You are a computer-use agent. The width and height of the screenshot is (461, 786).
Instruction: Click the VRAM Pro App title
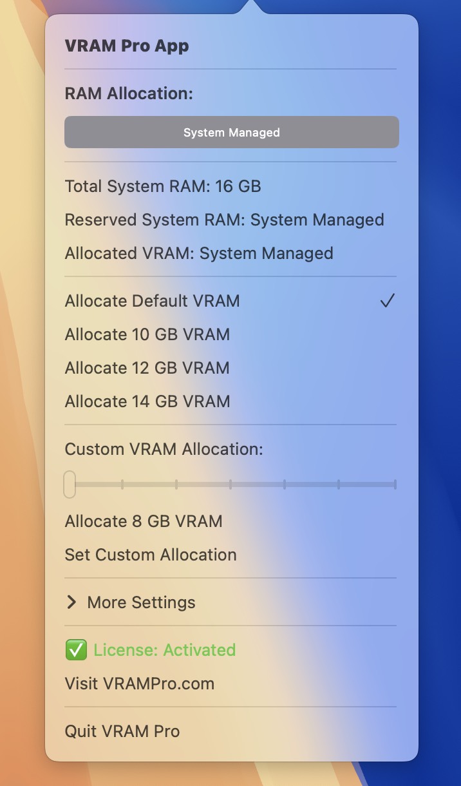click(x=127, y=46)
